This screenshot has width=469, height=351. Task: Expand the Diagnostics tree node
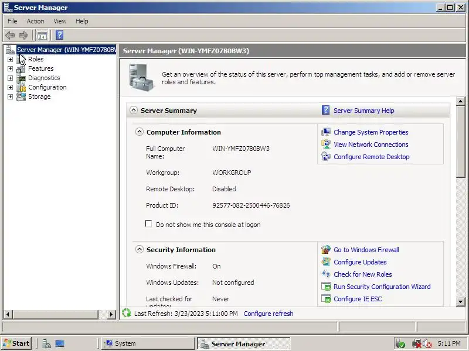coord(10,78)
